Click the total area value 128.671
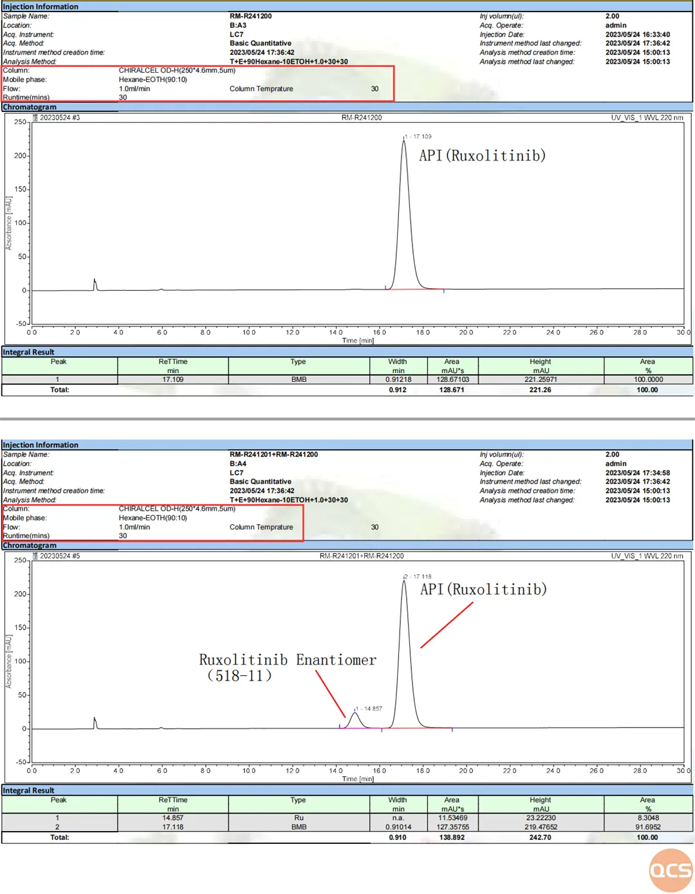Image resolution: width=695 pixels, height=894 pixels. pyautogui.click(x=452, y=390)
